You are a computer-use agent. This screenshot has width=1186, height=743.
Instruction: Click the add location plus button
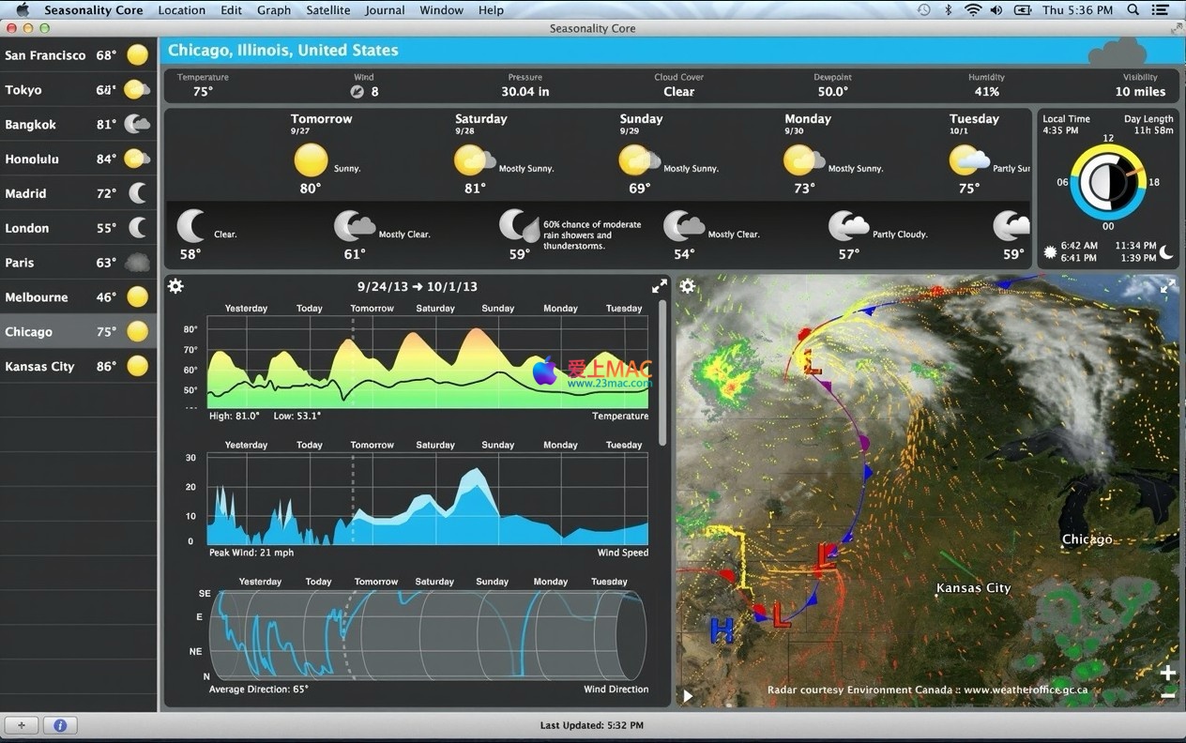coord(22,725)
